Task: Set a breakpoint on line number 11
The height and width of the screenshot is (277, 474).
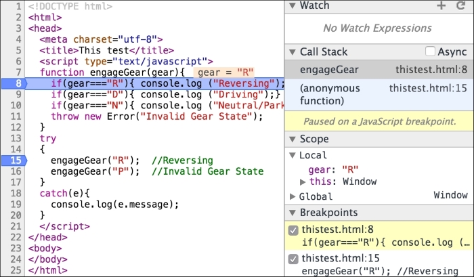Action: pyautogui.click(x=16, y=116)
